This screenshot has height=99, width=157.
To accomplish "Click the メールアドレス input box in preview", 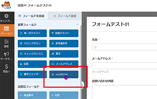I will (125, 66).
